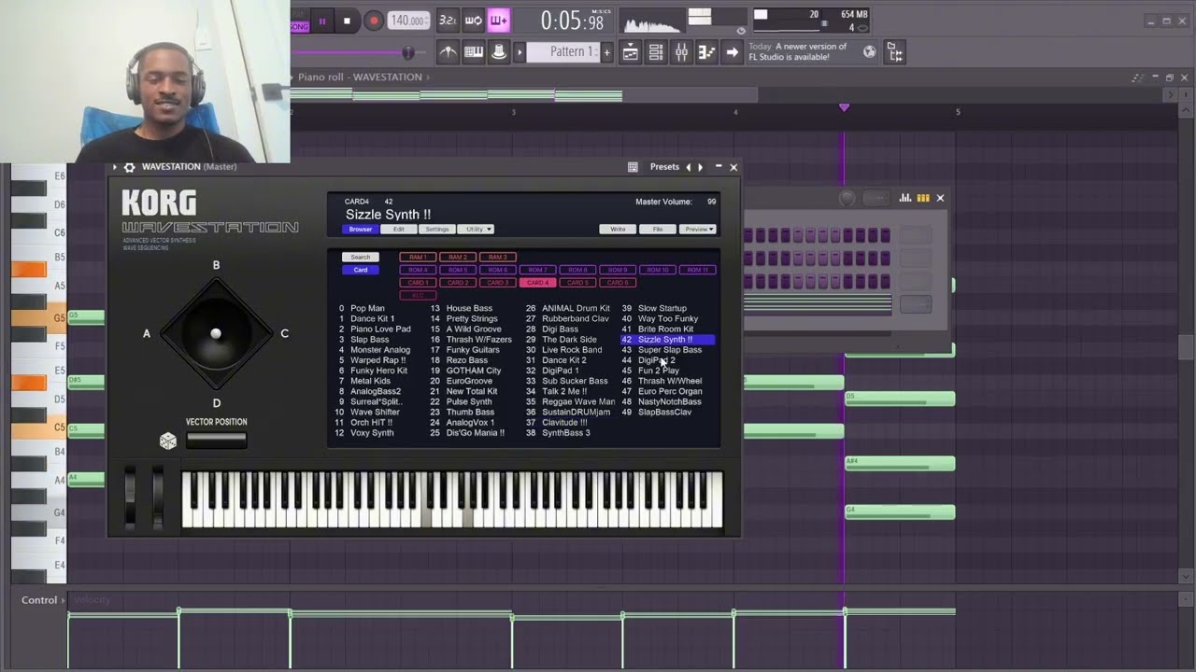This screenshot has height=672, width=1196.
Task: Pause playback in the FL Studio transport
Action: pos(322,21)
